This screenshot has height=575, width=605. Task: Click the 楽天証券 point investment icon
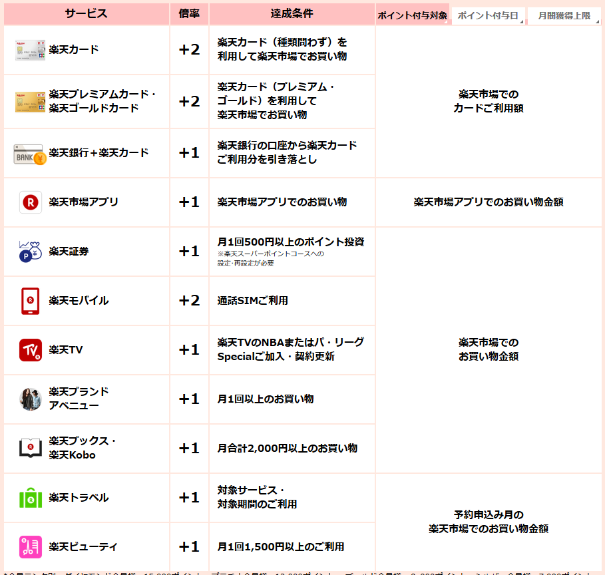(31, 252)
